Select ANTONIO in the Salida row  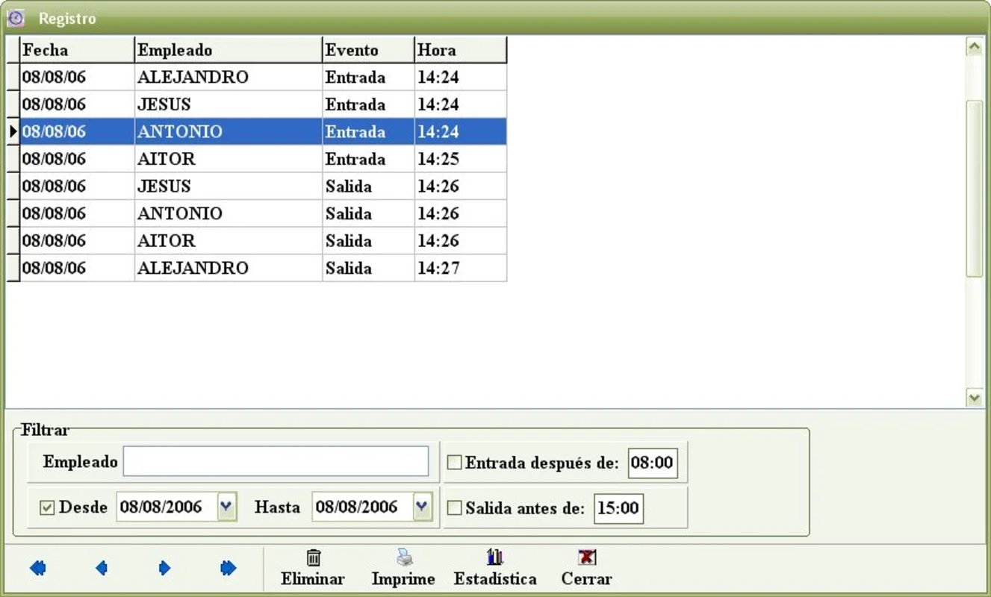click(180, 213)
